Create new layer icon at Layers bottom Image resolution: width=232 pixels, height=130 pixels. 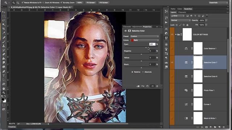(219, 127)
